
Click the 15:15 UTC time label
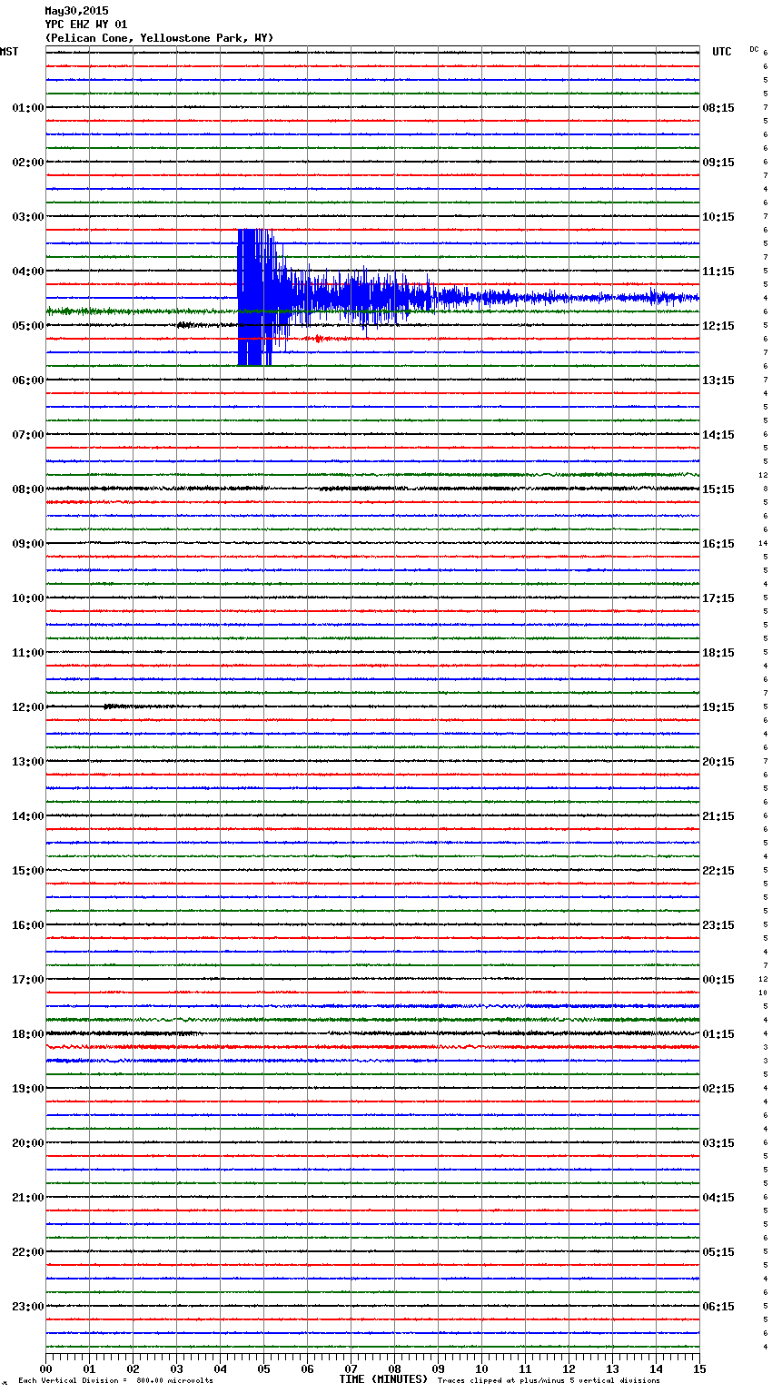(718, 489)
